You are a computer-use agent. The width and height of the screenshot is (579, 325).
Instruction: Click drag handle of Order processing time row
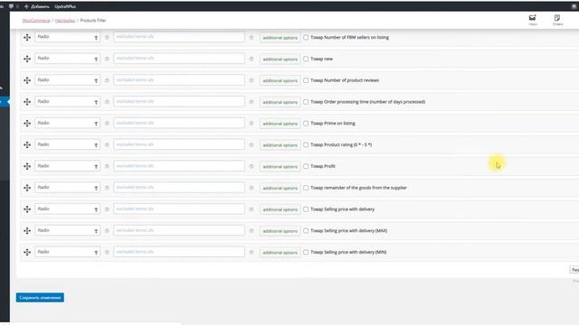coord(27,102)
